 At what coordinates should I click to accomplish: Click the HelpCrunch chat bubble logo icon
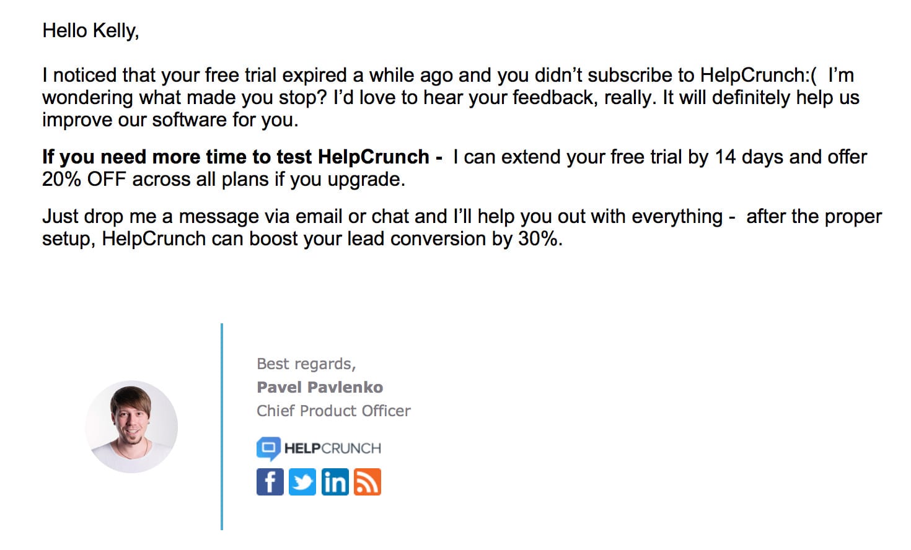268,448
